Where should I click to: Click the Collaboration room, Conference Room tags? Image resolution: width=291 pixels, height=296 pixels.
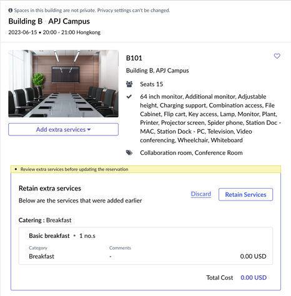click(191, 152)
